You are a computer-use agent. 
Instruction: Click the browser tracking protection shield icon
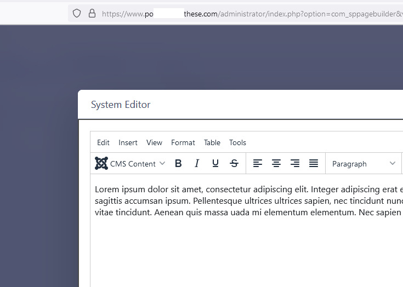[77, 13]
